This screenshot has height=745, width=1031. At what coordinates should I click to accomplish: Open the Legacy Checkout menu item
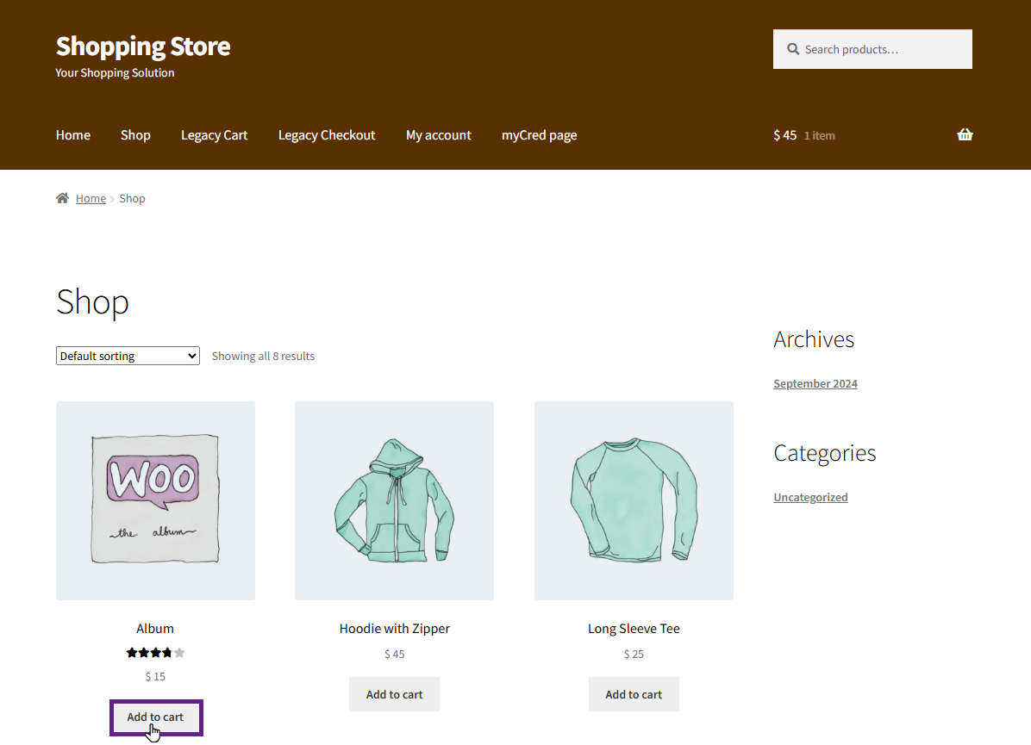click(327, 135)
